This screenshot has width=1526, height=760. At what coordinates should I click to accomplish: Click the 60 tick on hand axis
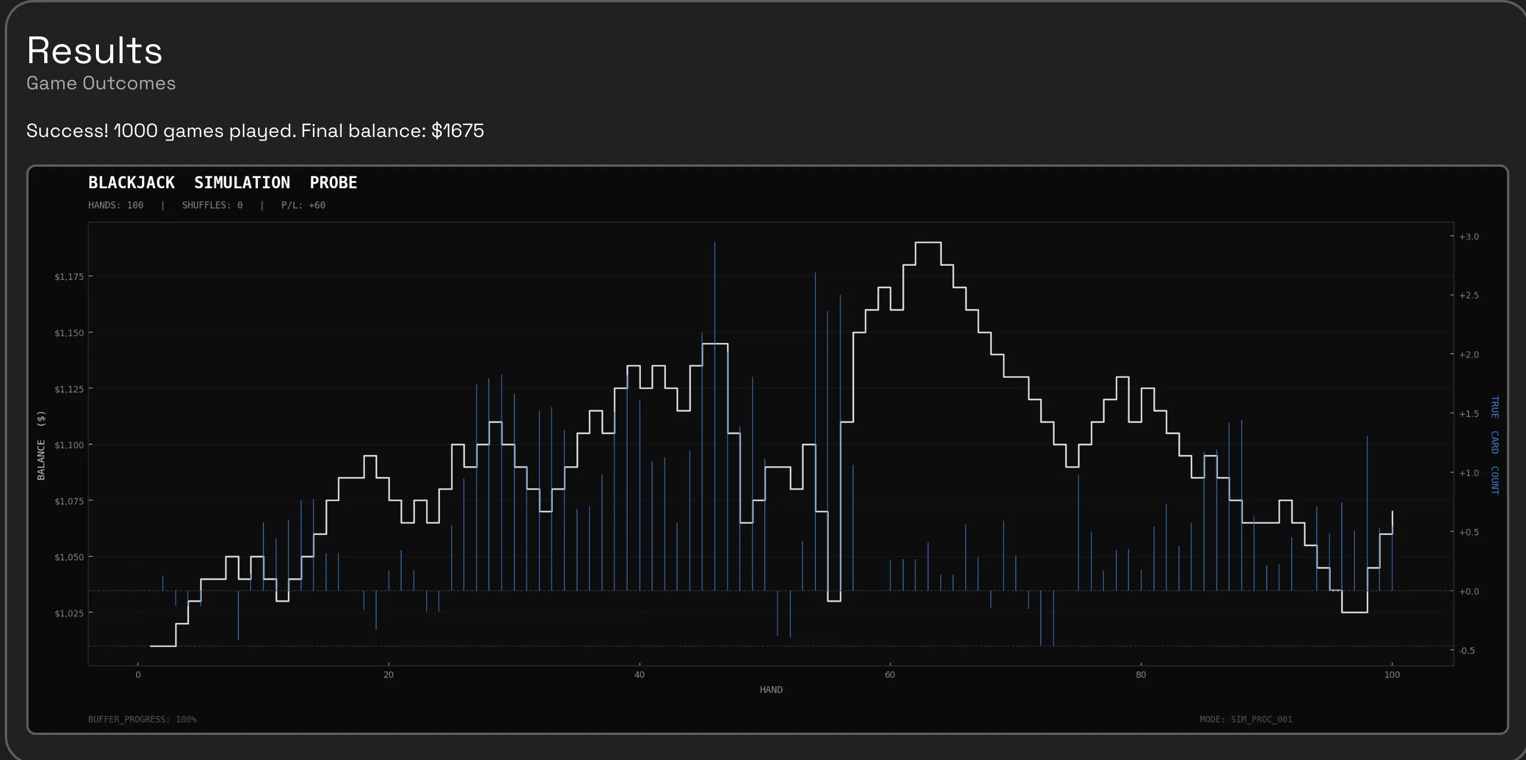coord(890,675)
